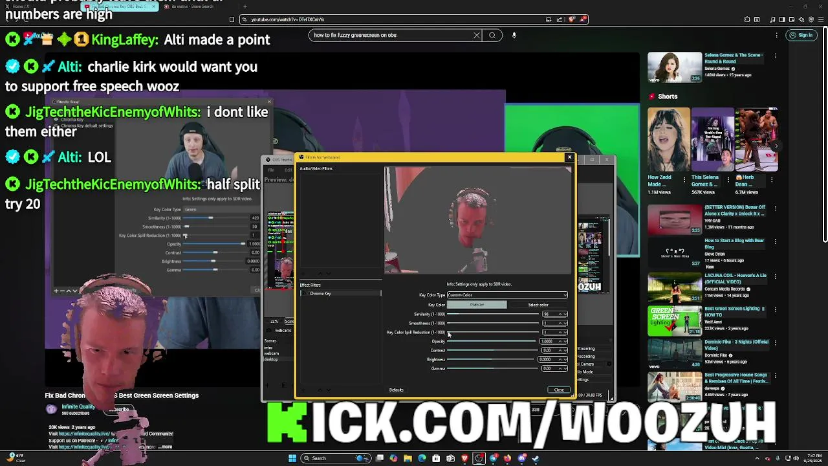This screenshot has width=828, height=466.
Task: Click the browser address bar URL
Action: 287,19
